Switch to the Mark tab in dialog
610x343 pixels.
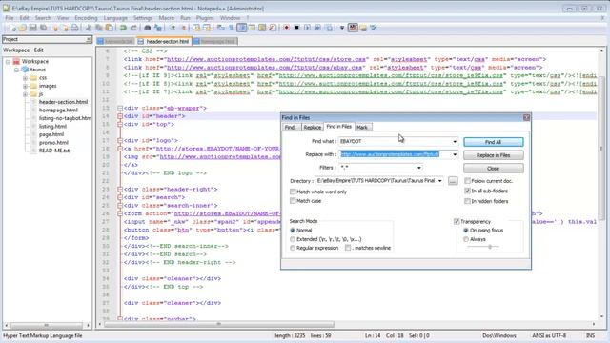tap(362, 127)
